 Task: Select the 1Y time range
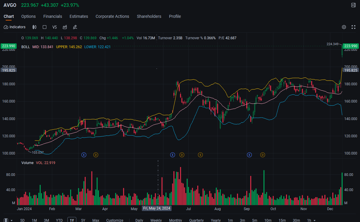pyautogui.click(x=72, y=220)
